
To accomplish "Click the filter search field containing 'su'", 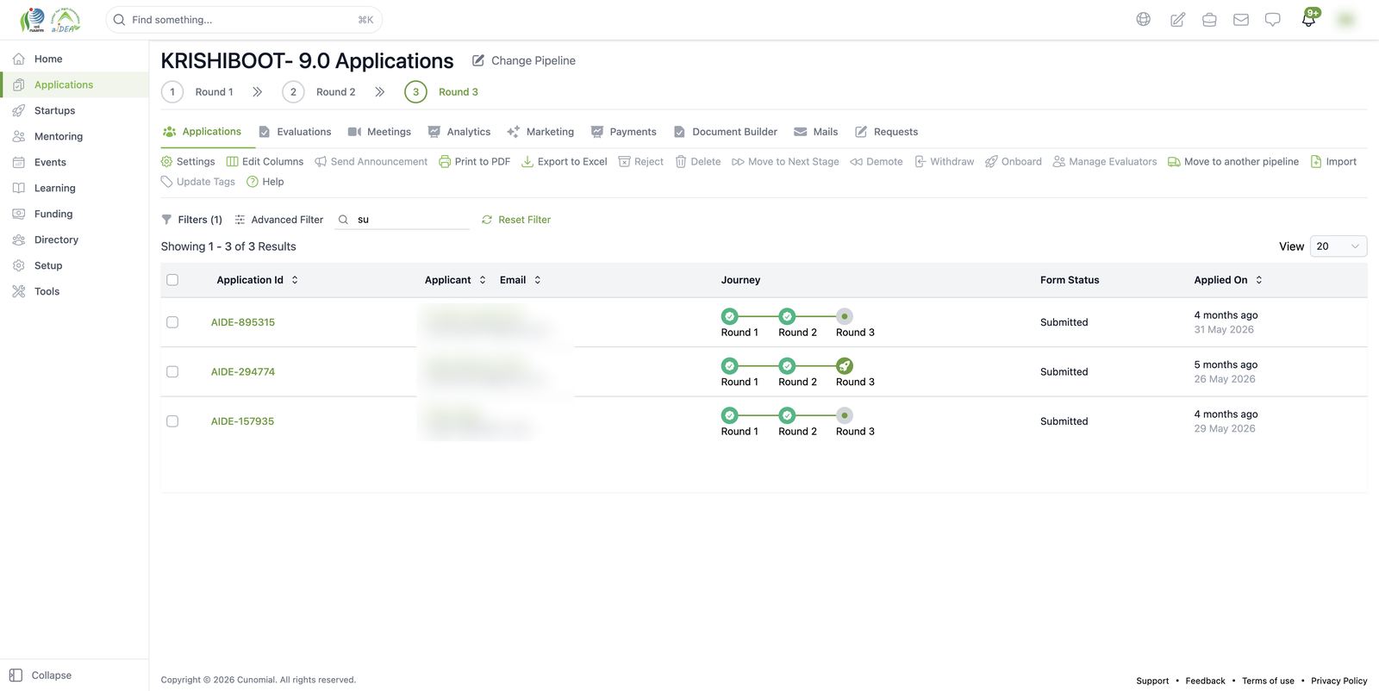I will (x=402, y=220).
